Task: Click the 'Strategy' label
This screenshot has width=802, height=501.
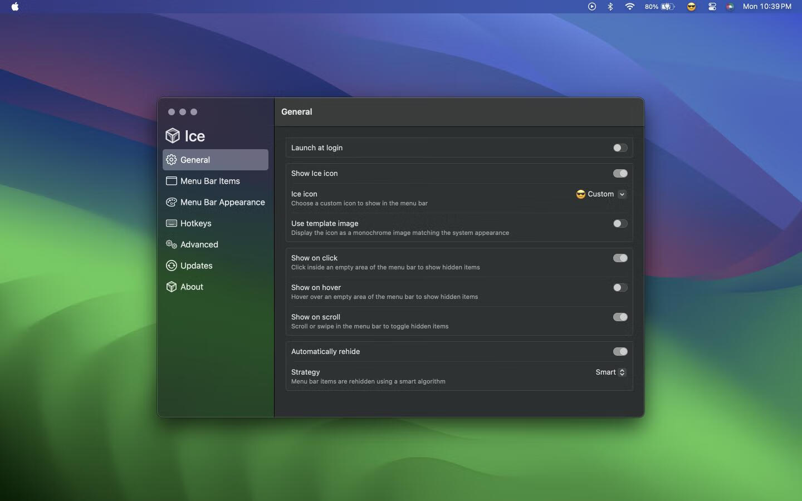Action: (x=305, y=372)
